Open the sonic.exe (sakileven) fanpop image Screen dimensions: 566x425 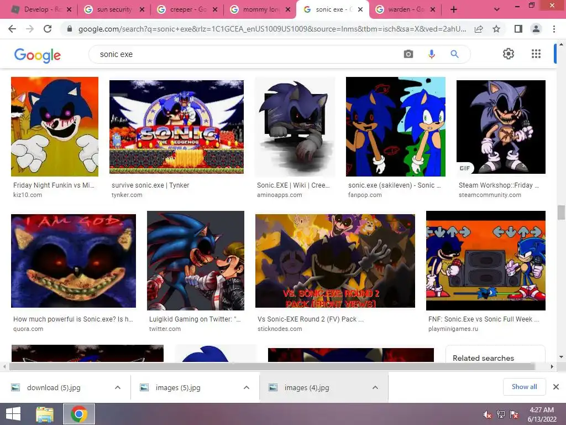click(x=396, y=127)
